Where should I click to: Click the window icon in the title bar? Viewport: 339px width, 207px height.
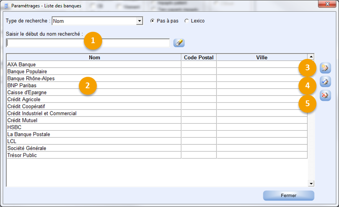tap(7, 6)
